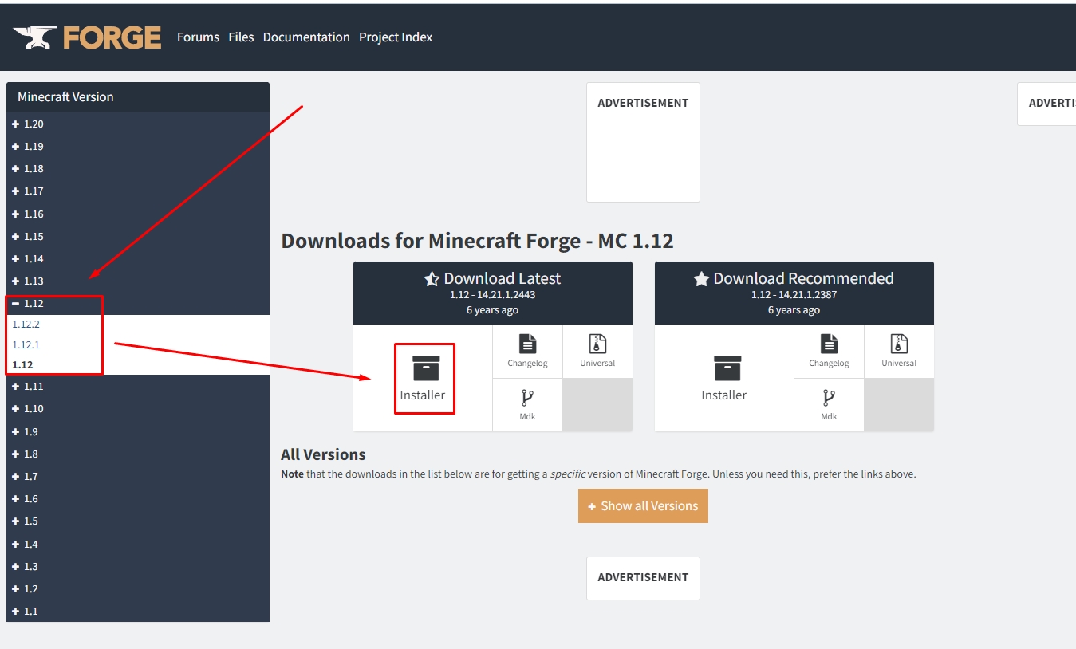The width and height of the screenshot is (1076, 649).
Task: Click the top center ADVERTISEMENT box
Action: (643, 143)
